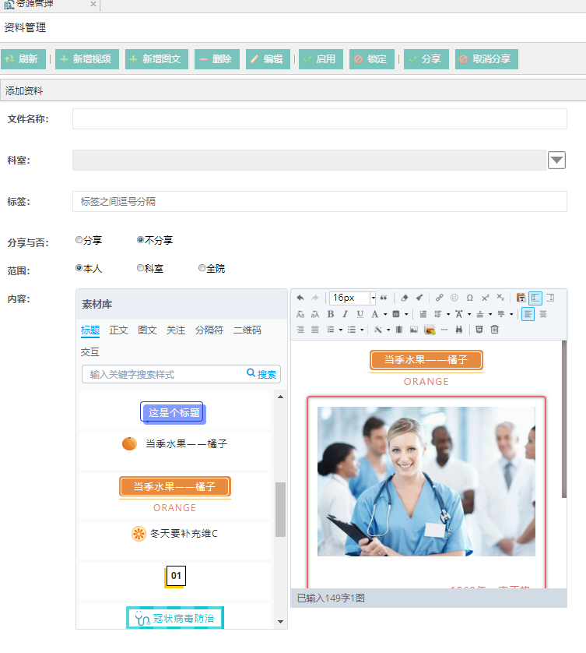Click the 搜索 style search link

[x=262, y=374]
